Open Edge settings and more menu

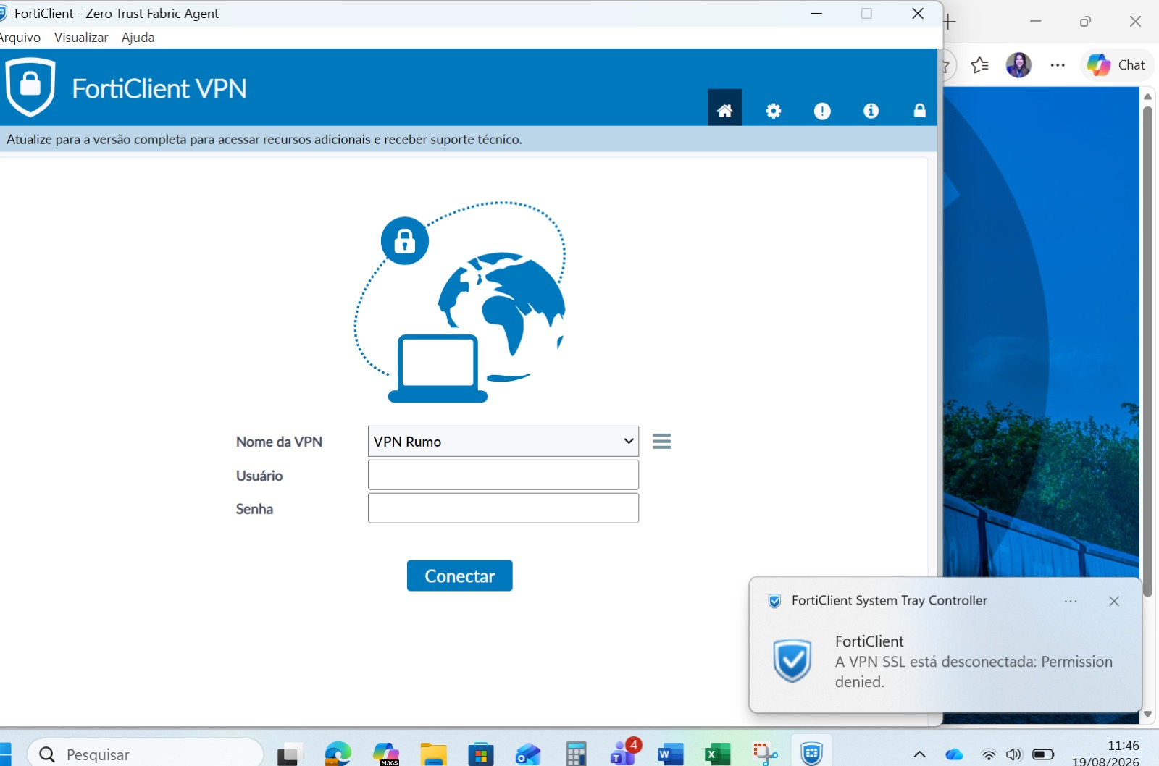[x=1058, y=65]
